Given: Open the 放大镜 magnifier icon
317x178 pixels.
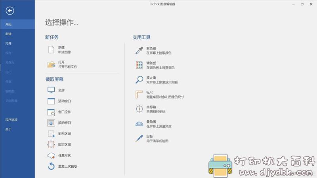Looking at the screenshot, I should 139,80.
